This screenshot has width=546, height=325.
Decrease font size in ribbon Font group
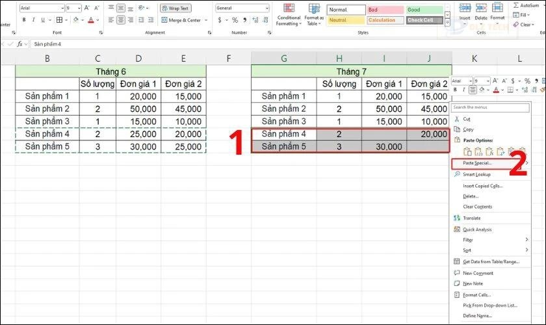pyautogui.click(x=97, y=8)
